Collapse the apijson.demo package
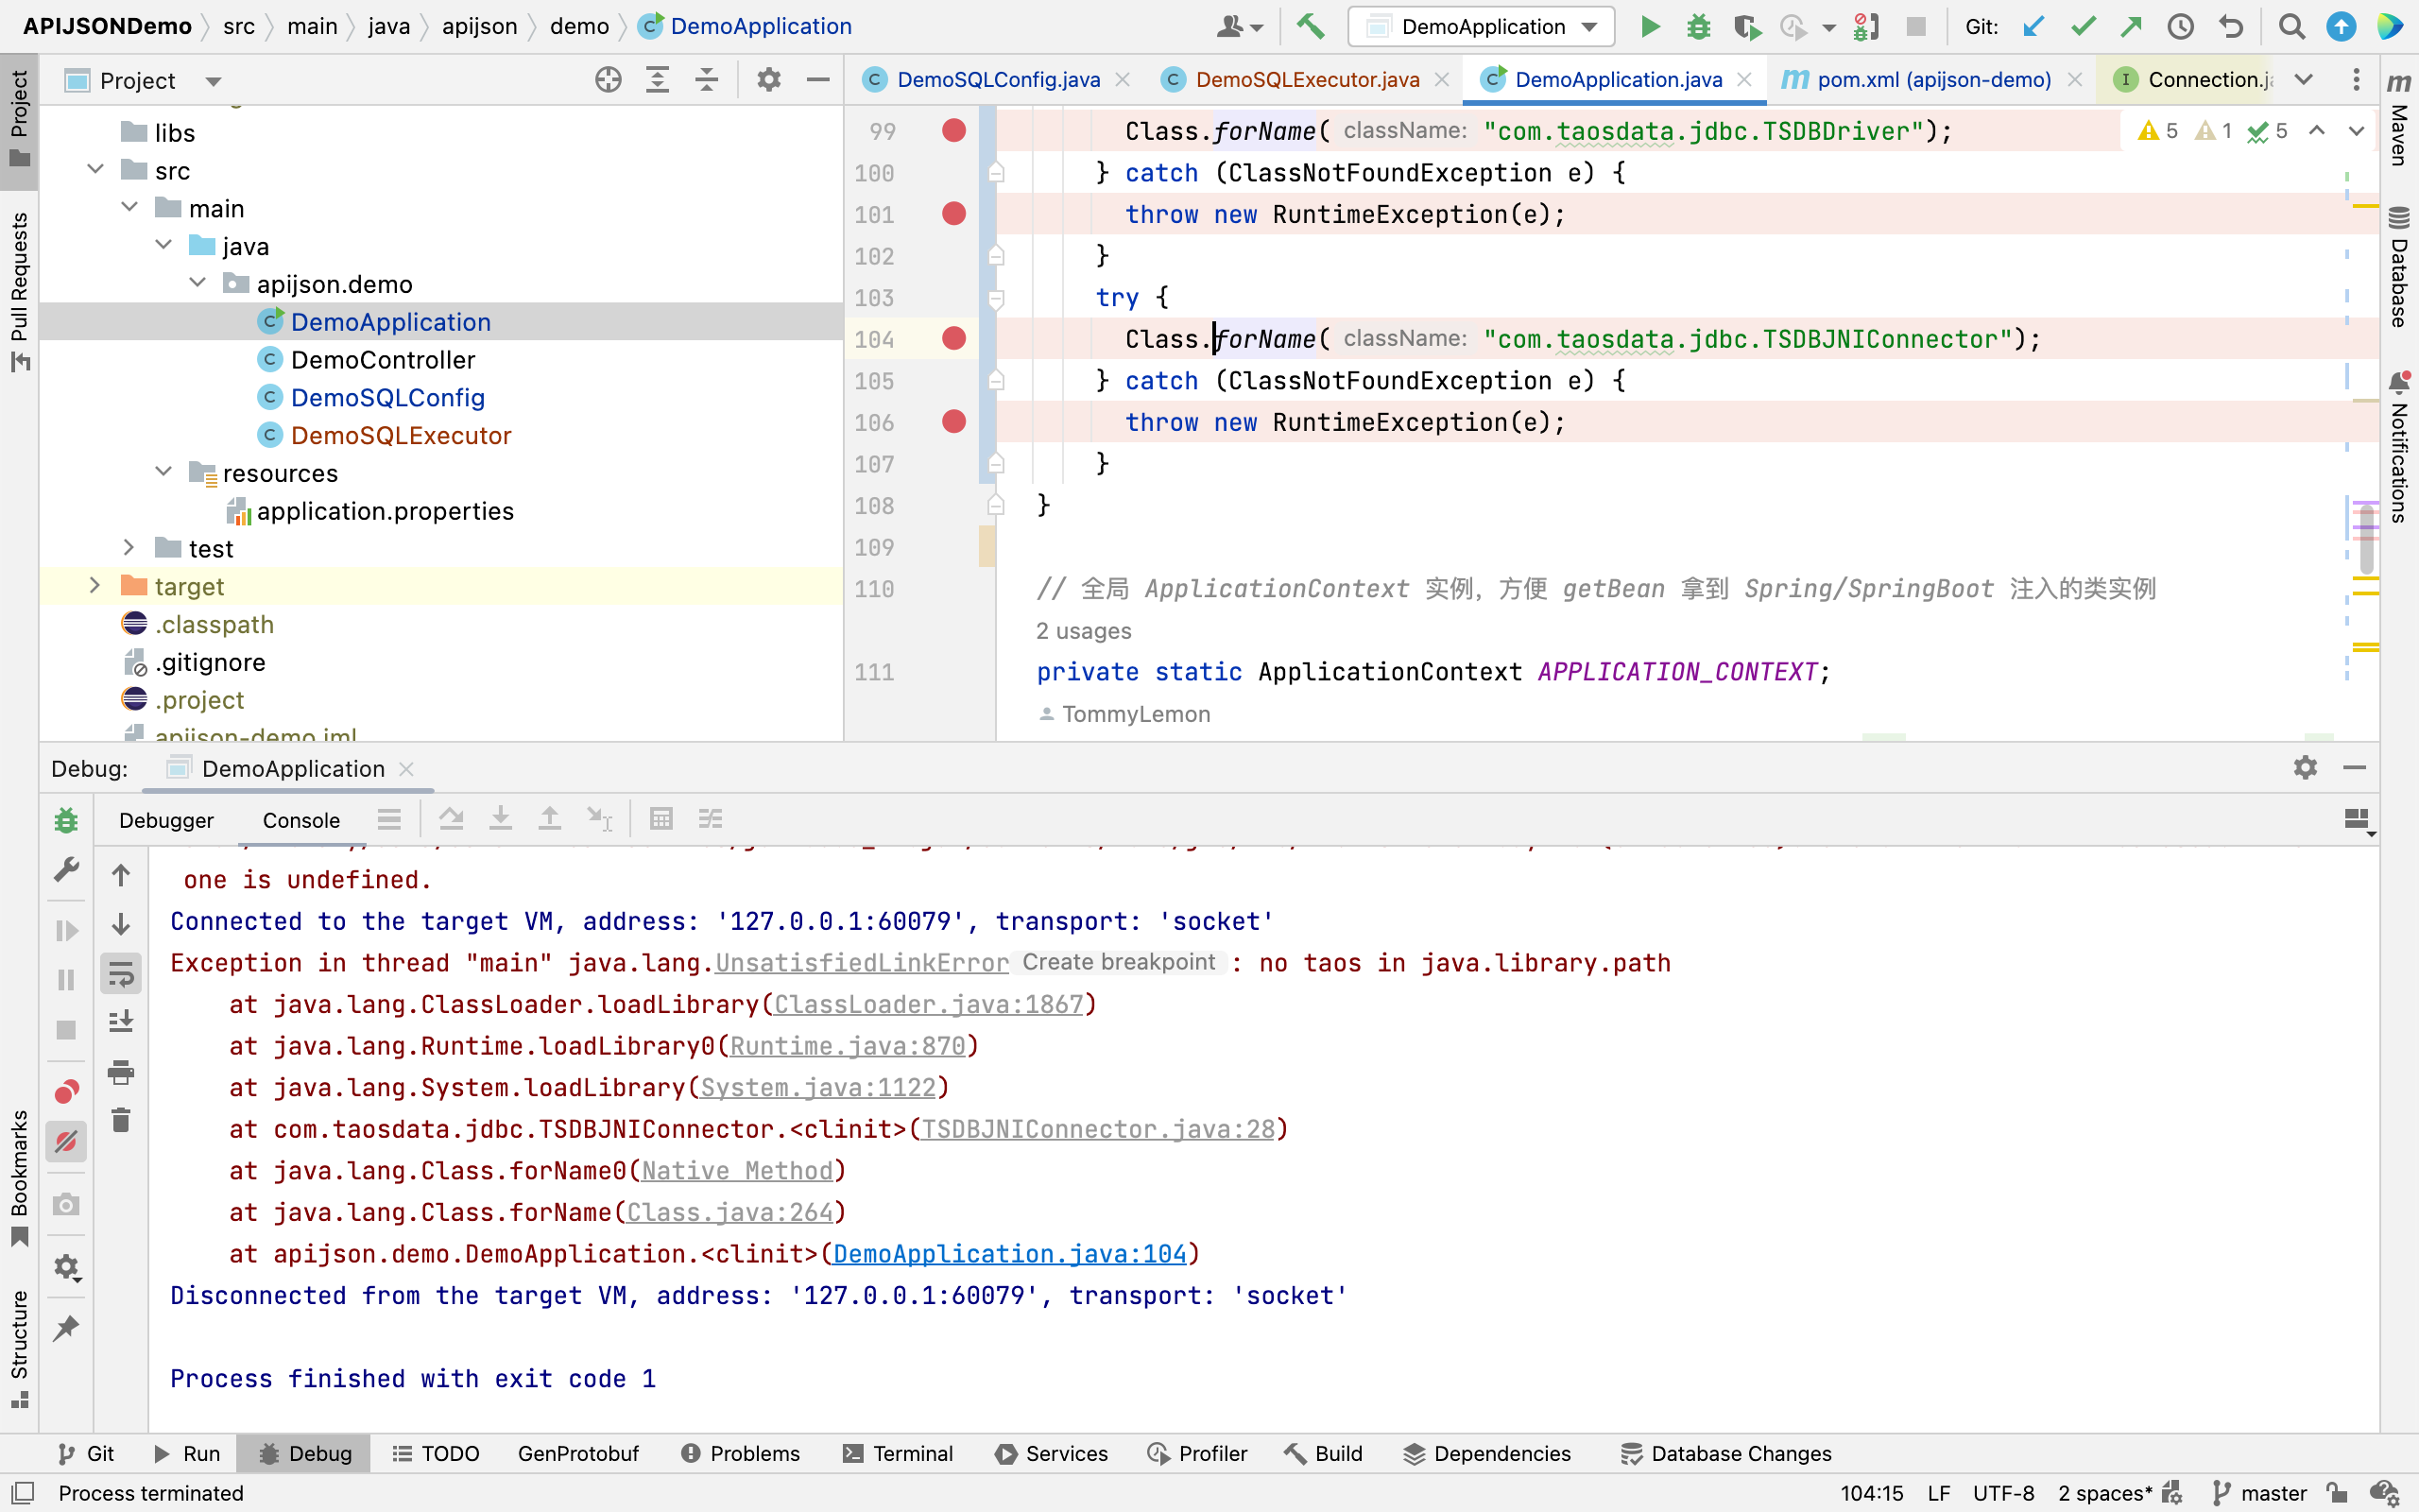The image size is (2419, 1512). point(197,283)
